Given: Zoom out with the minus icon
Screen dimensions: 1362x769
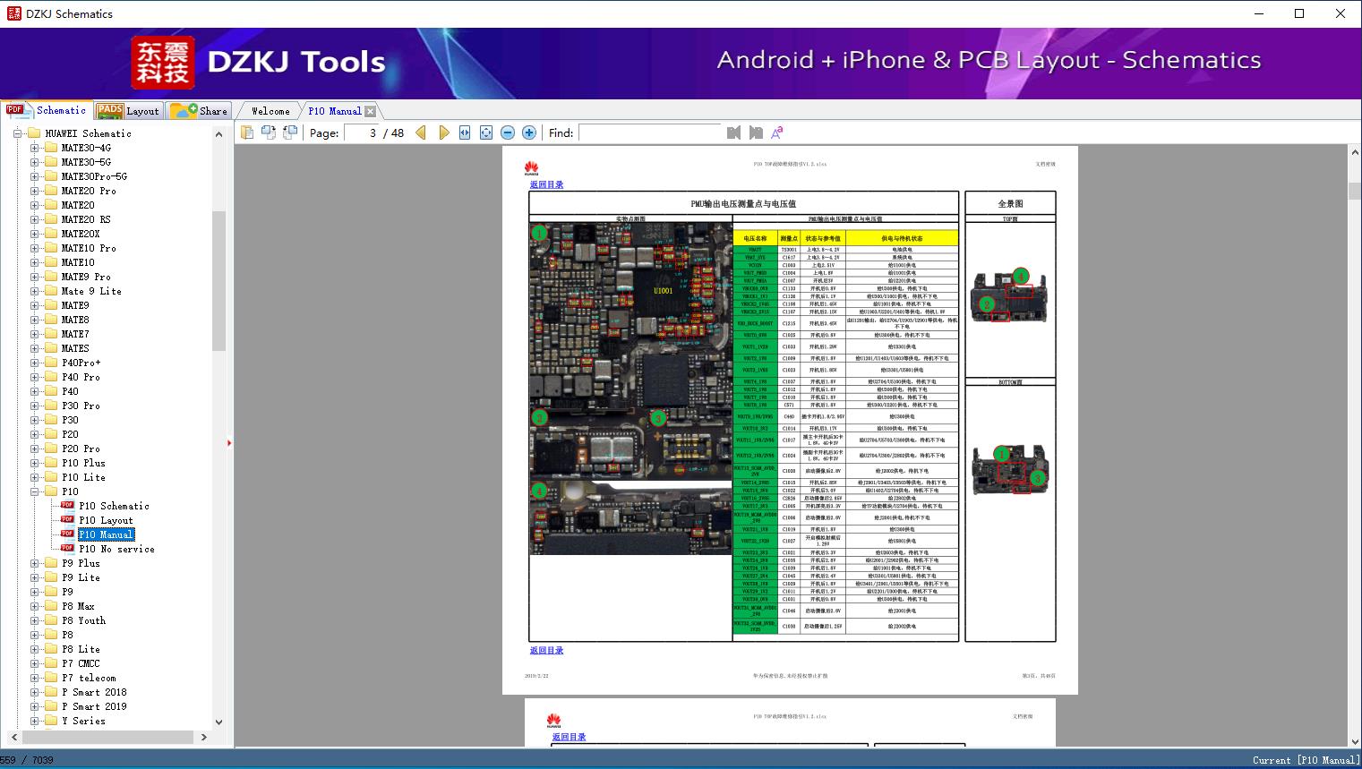Looking at the screenshot, I should click(508, 132).
